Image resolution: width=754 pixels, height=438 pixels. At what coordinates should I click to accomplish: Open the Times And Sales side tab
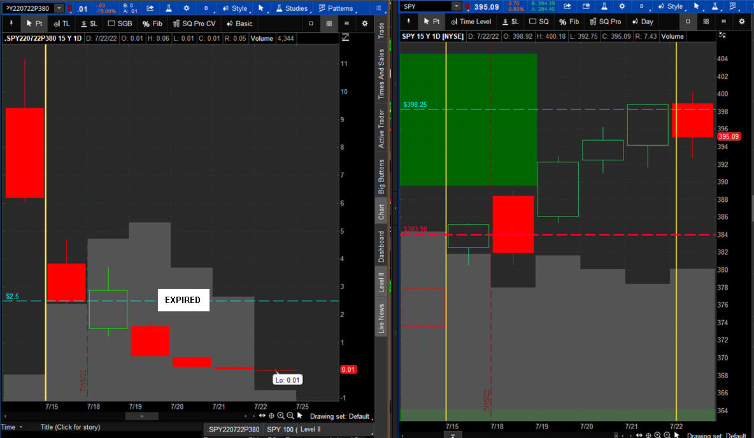(381, 74)
